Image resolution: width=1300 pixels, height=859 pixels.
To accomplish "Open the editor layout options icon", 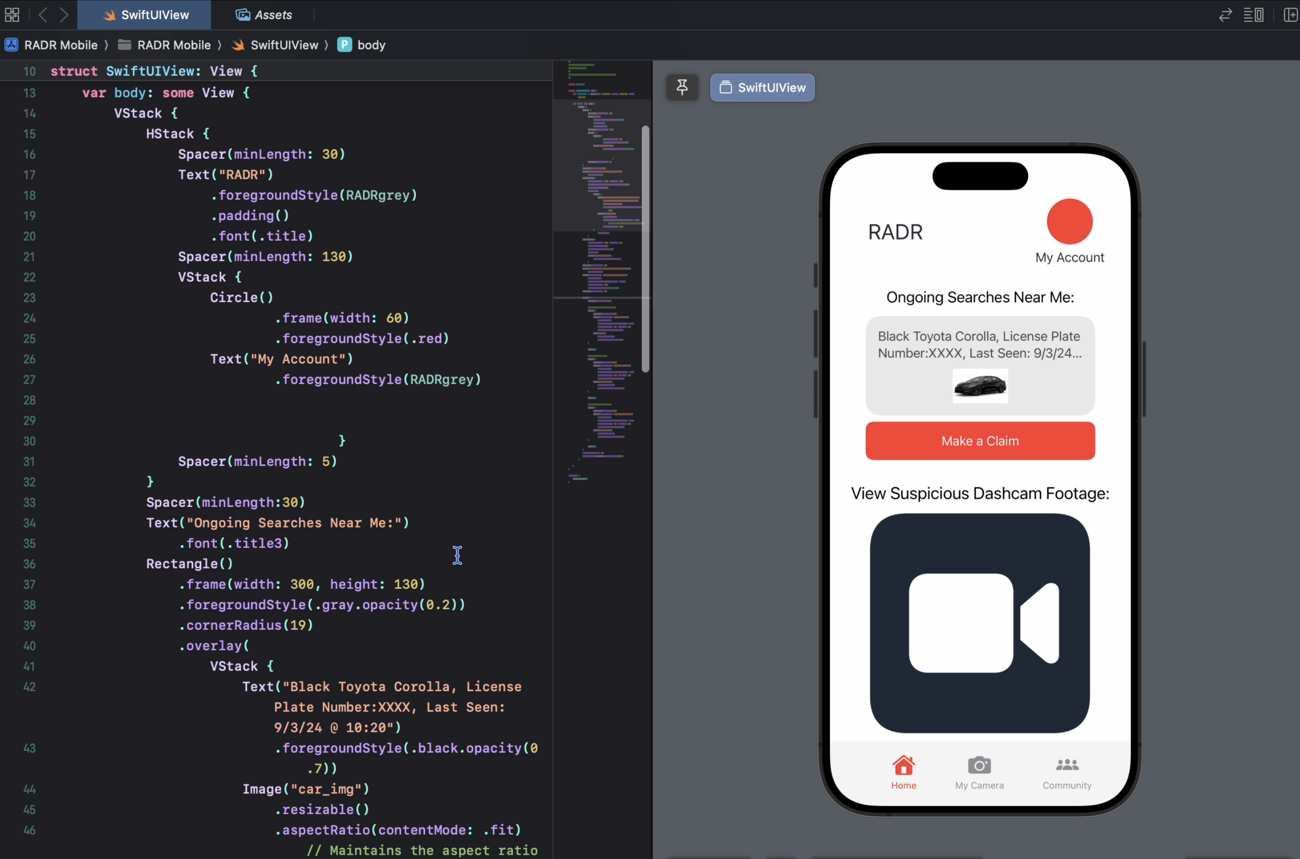I will pos(1253,15).
